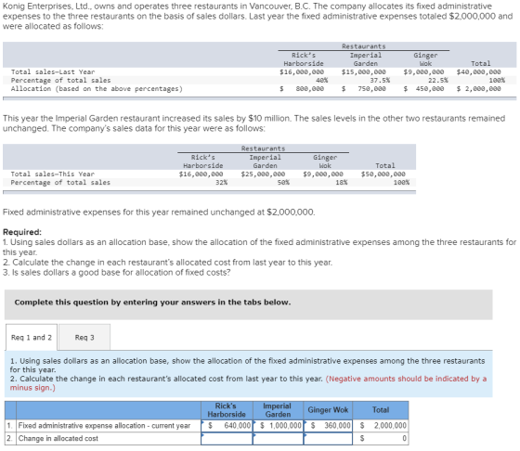This screenshot has height=451, width=520.
Task: Click Ginger Wok header in answer table
Action: click(x=328, y=410)
